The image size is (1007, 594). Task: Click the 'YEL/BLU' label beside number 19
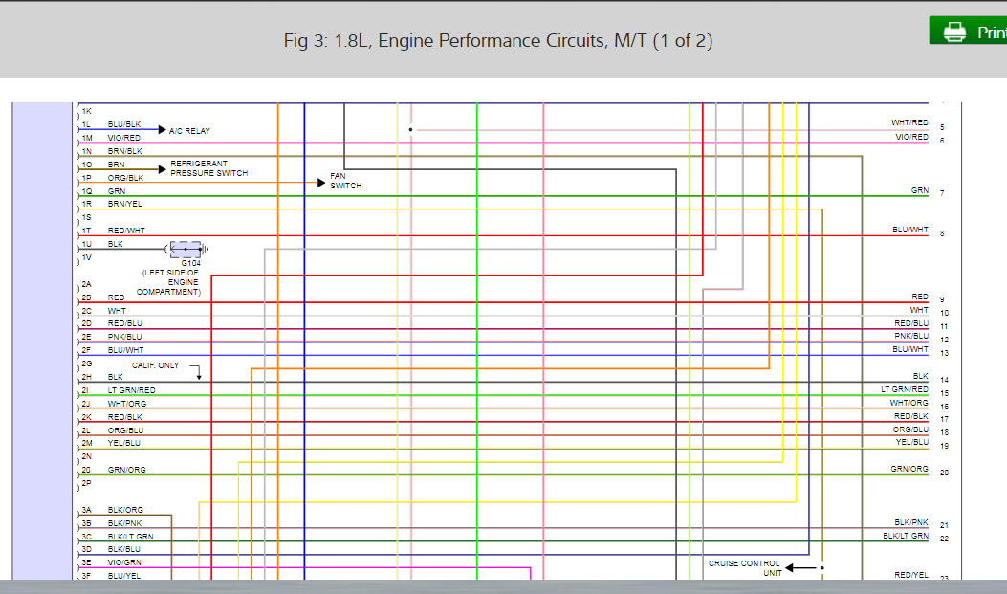(x=912, y=443)
